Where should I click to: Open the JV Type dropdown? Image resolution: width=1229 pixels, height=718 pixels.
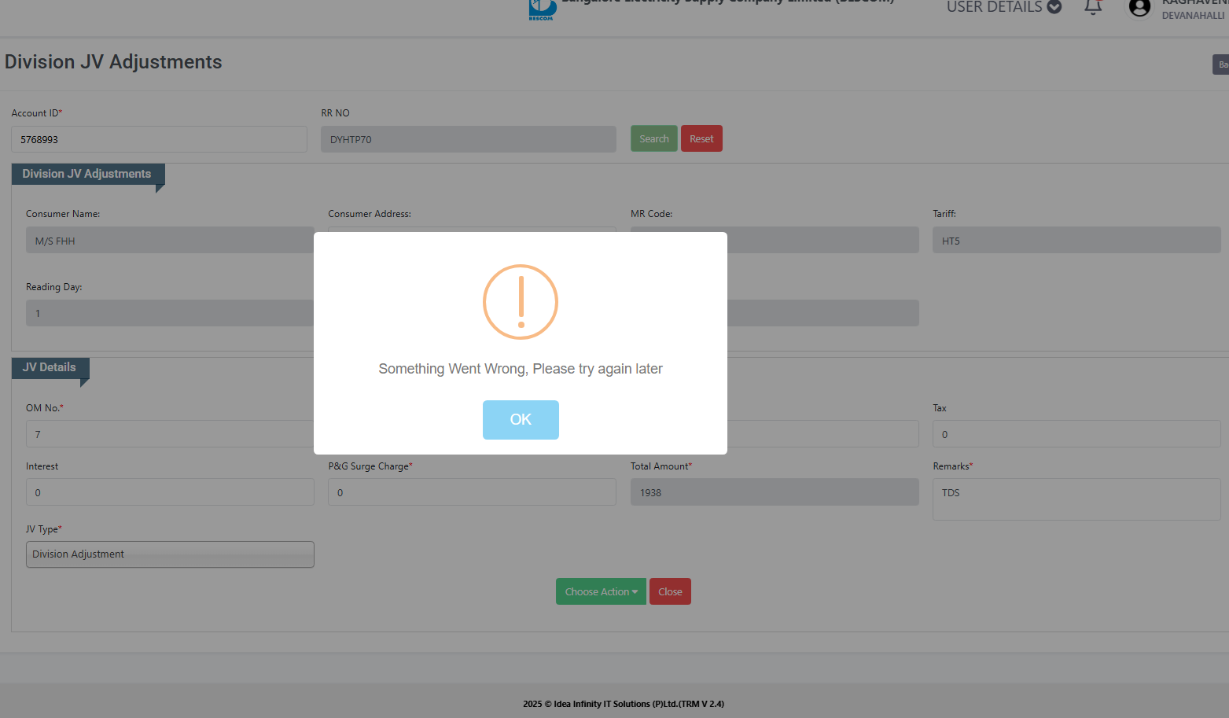(x=170, y=554)
